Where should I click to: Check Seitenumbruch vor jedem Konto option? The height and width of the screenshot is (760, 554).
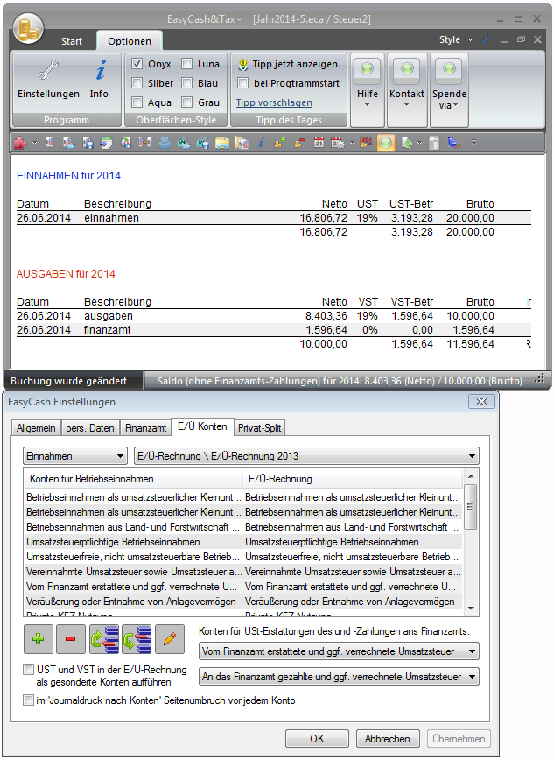coord(29,700)
